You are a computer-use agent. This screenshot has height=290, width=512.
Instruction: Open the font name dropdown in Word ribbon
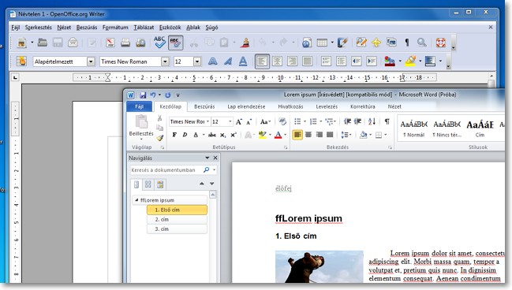tap(207, 121)
